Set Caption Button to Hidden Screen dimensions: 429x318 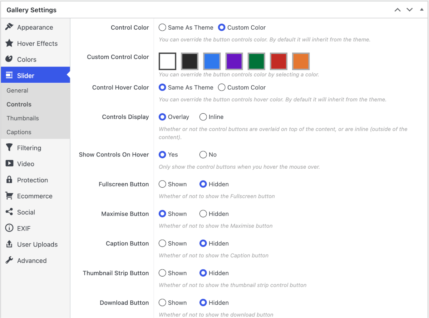[203, 243]
